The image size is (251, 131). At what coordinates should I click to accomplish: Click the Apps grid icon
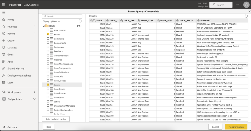[4, 61]
